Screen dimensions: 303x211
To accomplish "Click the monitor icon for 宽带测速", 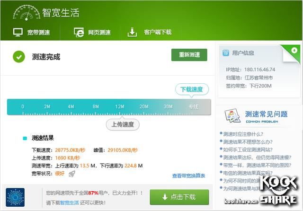I will tap(18, 32).
